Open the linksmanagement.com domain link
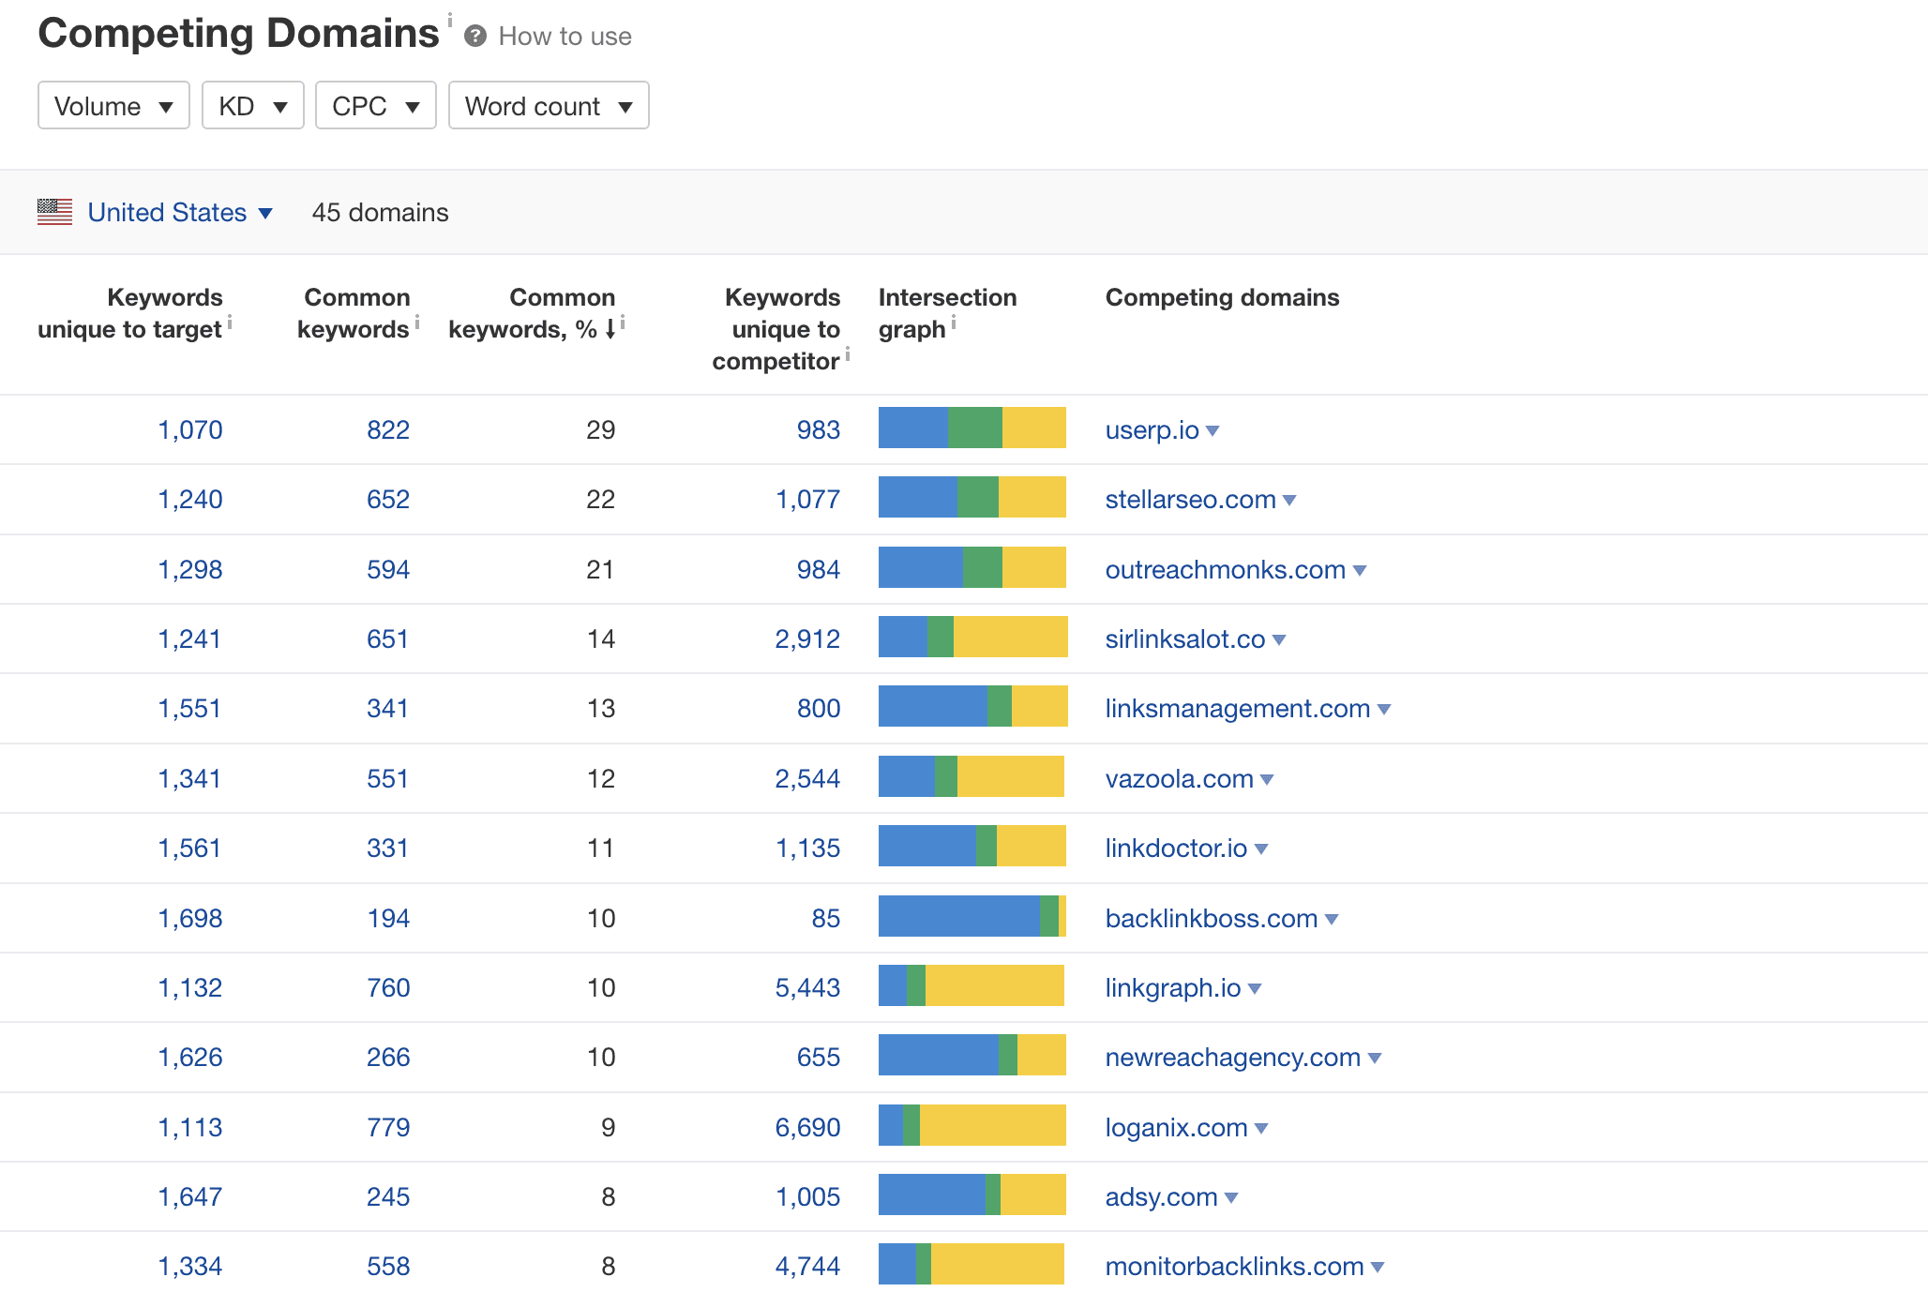Viewport: 1928px width, 1292px height. [1237, 709]
